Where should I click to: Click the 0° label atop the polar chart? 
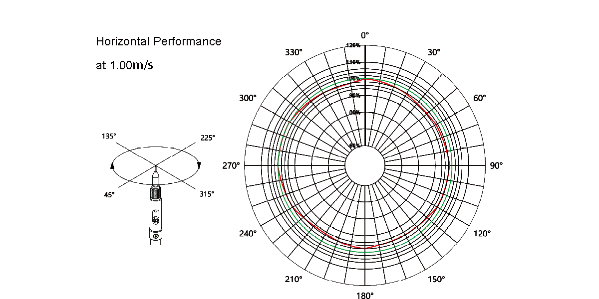coord(365,35)
